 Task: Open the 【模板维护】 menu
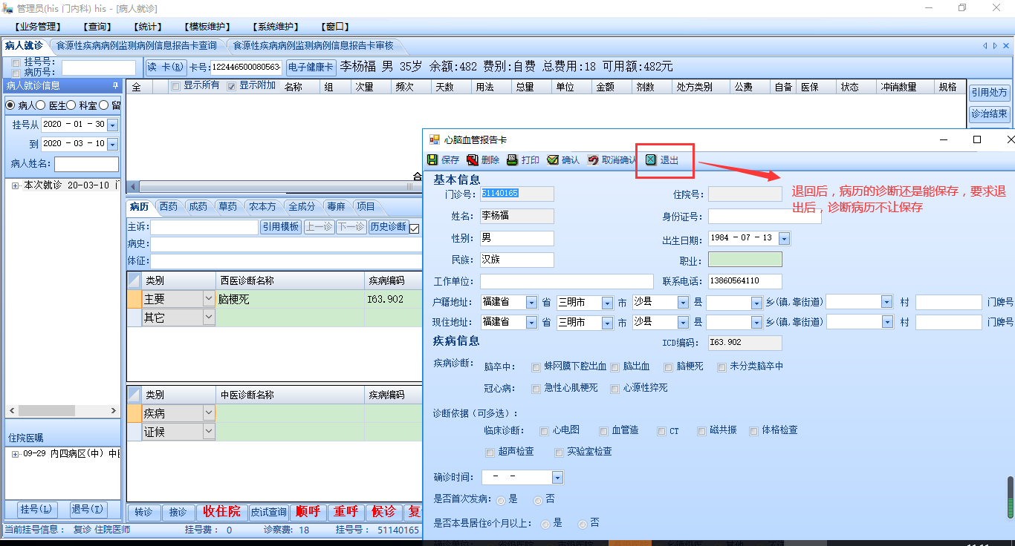(206, 27)
